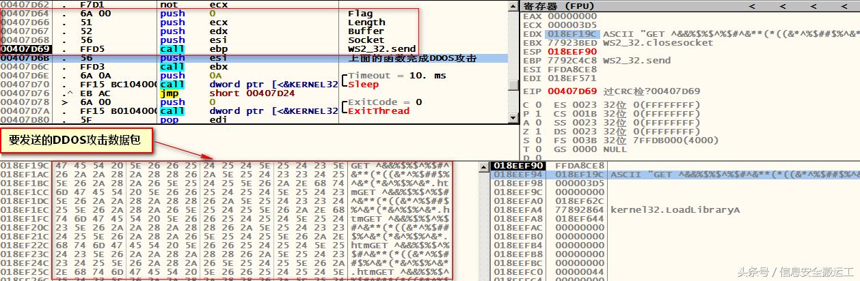Click the disassembly pane scroll-up arrow

(513, 5)
